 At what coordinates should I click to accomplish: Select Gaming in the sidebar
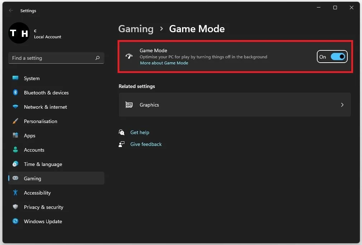(x=56, y=178)
